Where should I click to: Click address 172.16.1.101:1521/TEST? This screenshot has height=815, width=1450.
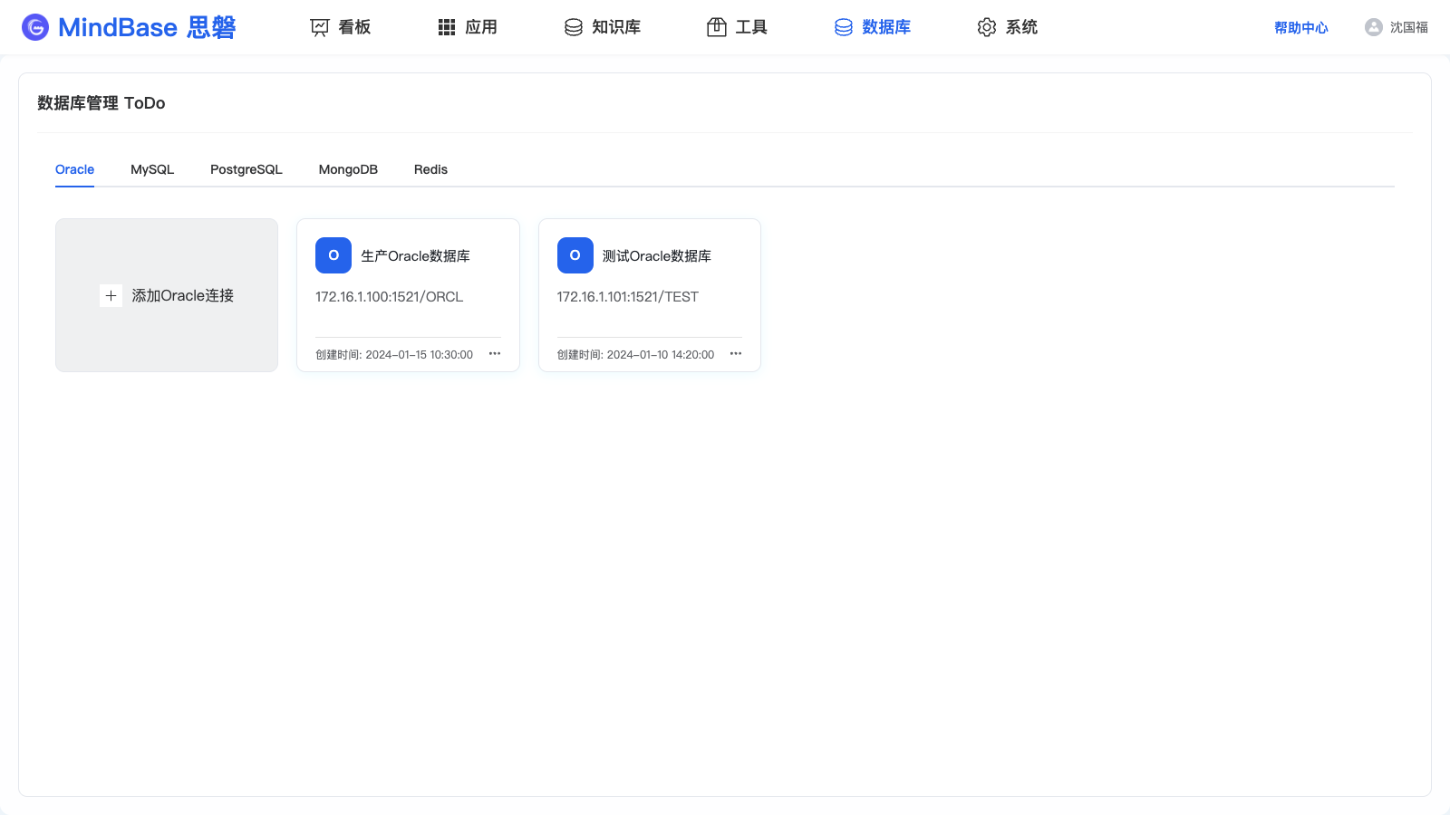click(628, 297)
